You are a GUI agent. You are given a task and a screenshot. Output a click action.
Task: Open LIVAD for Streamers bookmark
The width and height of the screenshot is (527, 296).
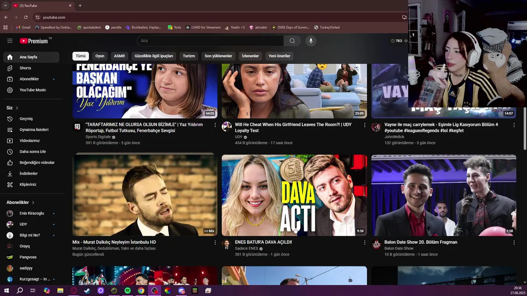[203, 28]
